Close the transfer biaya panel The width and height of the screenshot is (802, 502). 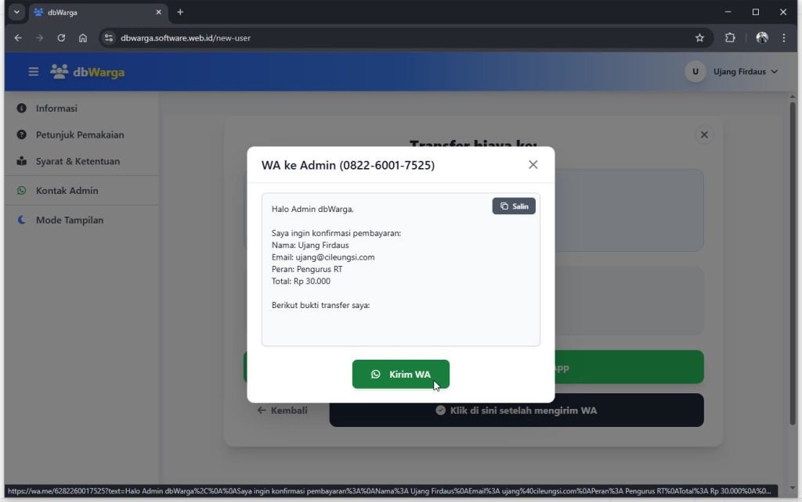(x=703, y=135)
